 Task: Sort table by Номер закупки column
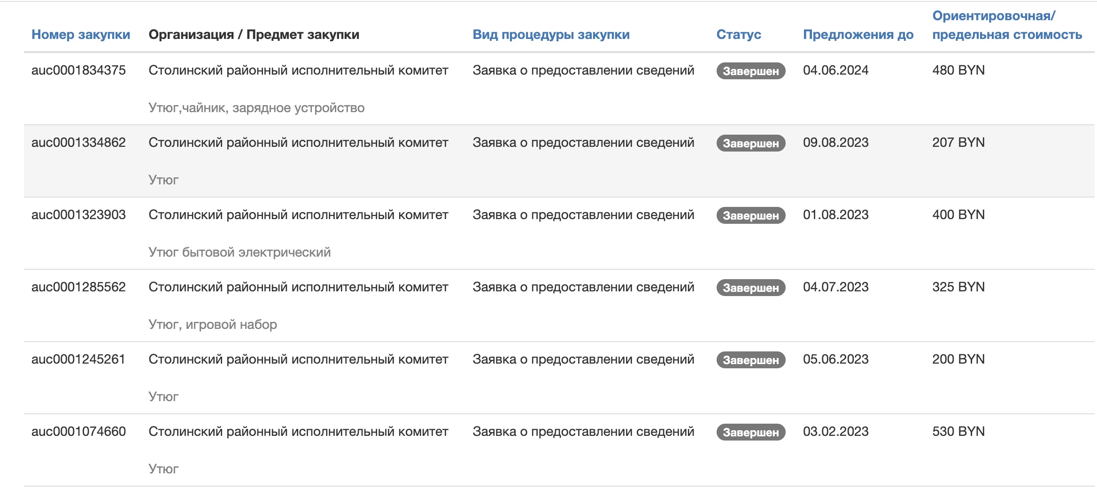(80, 35)
